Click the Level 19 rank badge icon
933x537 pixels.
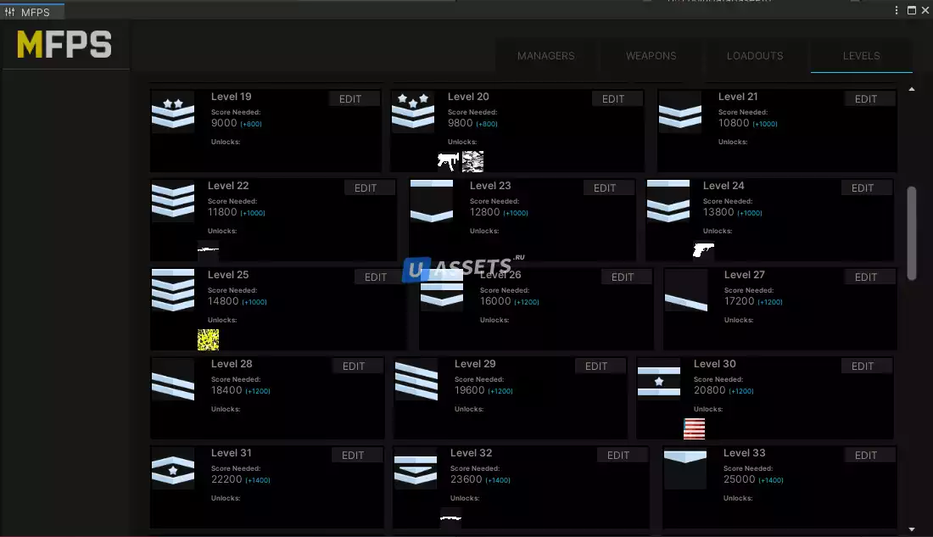click(172, 112)
